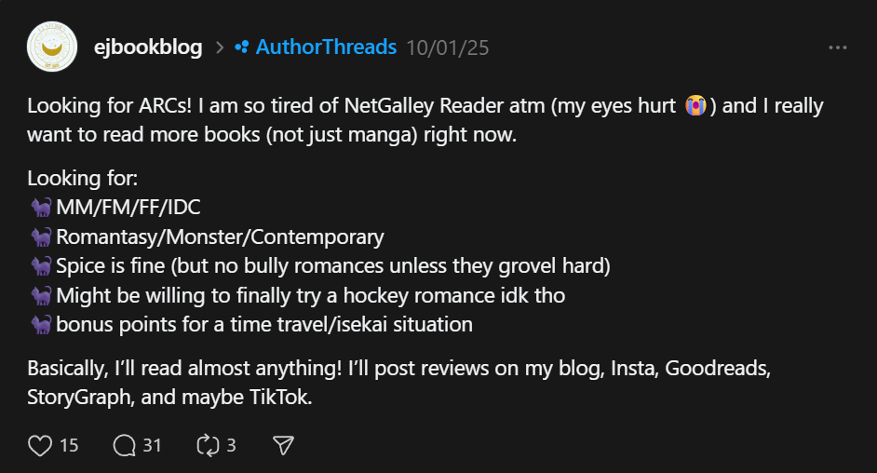The width and height of the screenshot is (877, 473).
Task: Share the post via paper plane icon
Action: tap(284, 446)
